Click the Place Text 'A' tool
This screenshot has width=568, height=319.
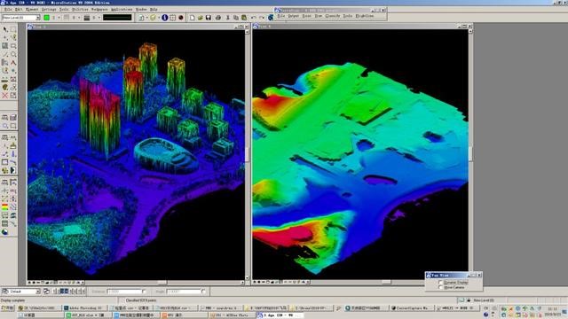coord(13,63)
